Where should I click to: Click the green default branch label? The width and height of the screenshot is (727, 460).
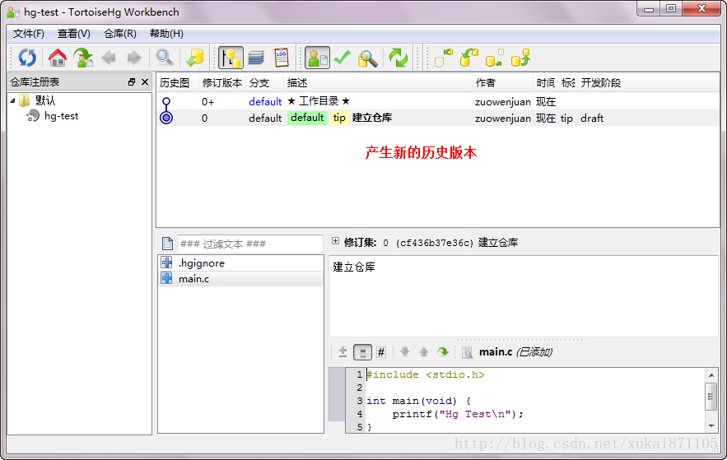[x=307, y=118]
